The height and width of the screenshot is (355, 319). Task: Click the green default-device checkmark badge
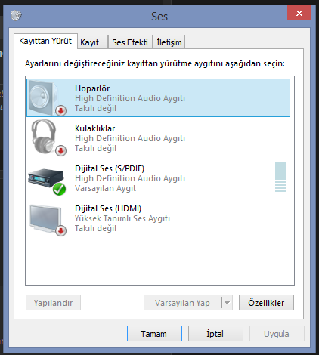pos(60,190)
